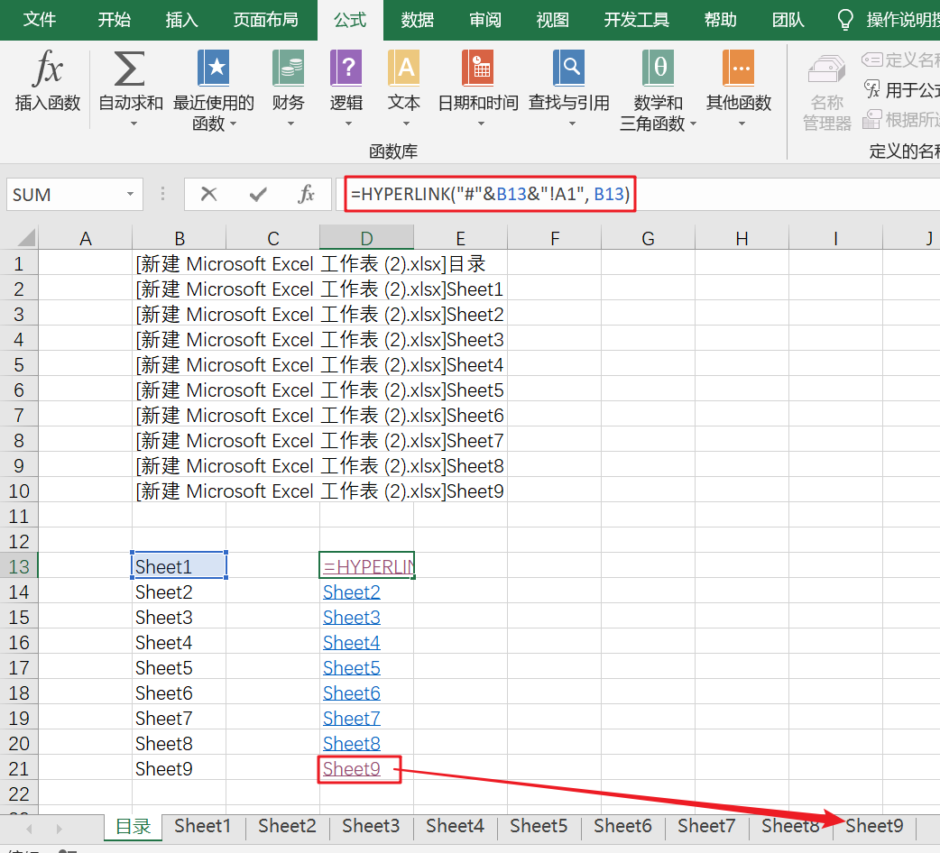Open the Text functions library
The width and height of the screenshot is (940, 853).
click(404, 88)
